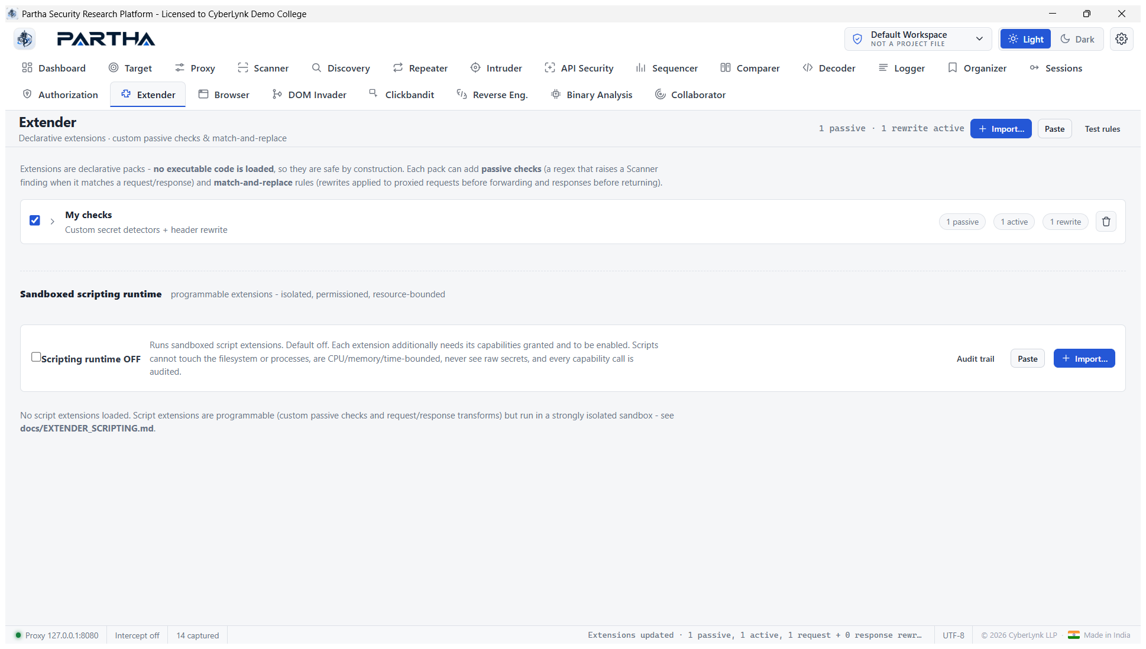
Task: Switch to Dark theme
Action: [x=1077, y=39]
